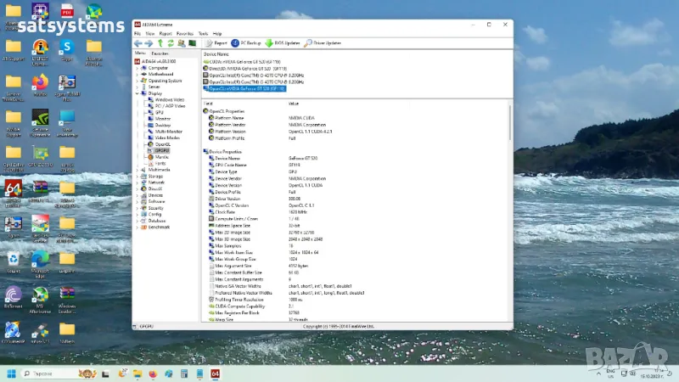Open the Report wizard from toolbar
Image resolution: width=679 pixels, height=382 pixels.
point(216,42)
